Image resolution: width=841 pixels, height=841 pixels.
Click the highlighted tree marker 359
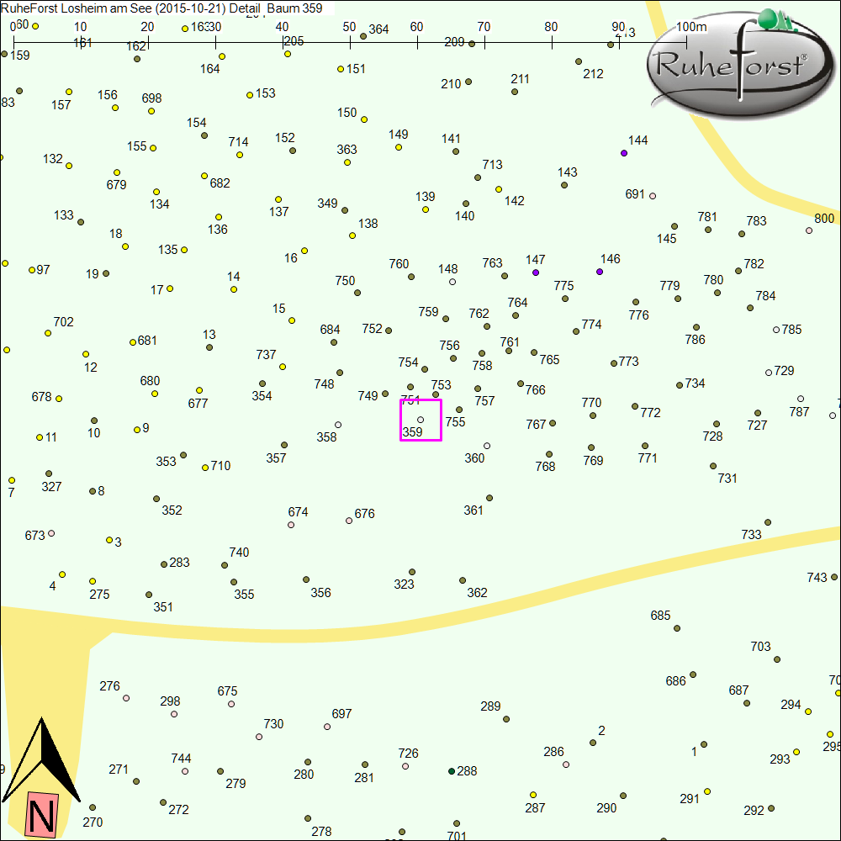tap(420, 420)
